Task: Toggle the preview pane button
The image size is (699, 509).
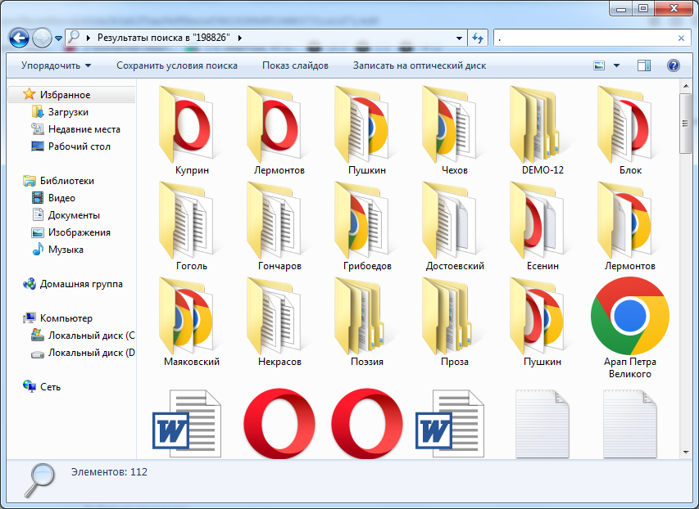Action: 644,65
